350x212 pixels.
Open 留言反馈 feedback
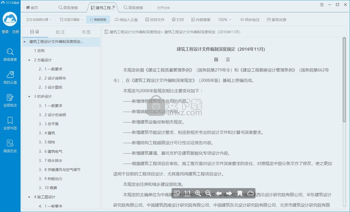pos(277,19)
